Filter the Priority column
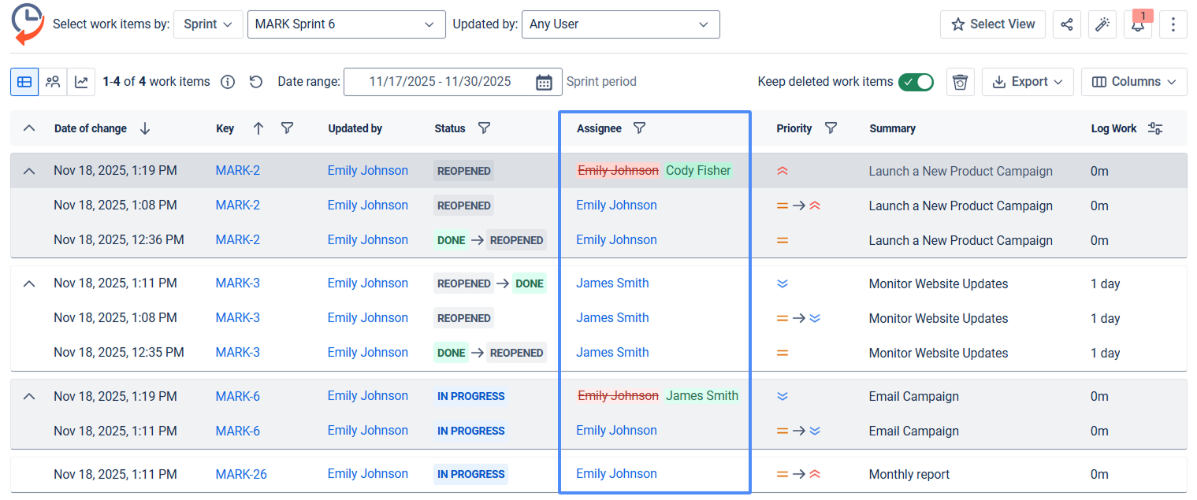 tap(831, 128)
